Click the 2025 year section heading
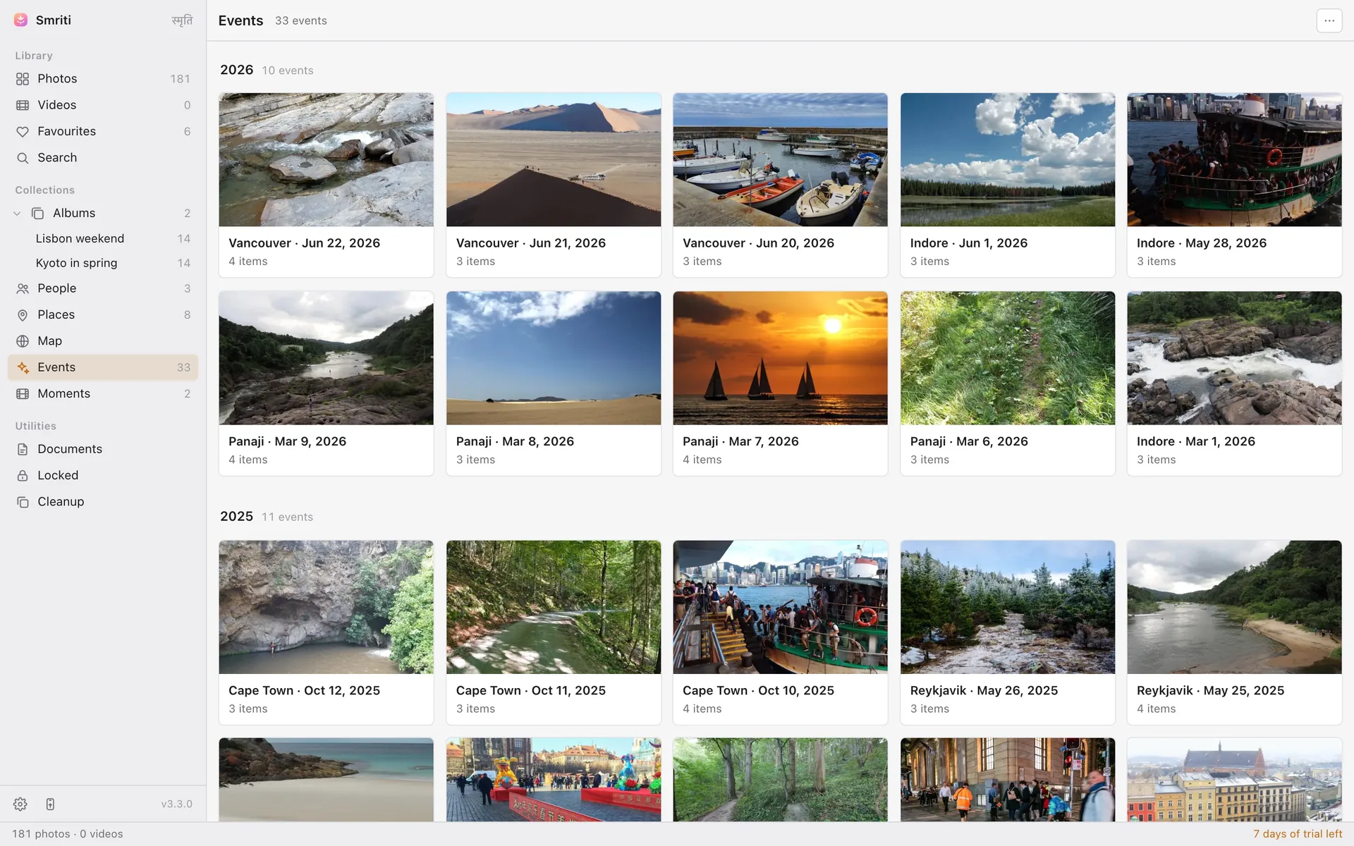The width and height of the screenshot is (1354, 846). click(x=236, y=516)
